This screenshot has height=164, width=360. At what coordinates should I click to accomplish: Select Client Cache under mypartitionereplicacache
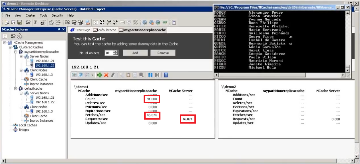(x=39, y=79)
